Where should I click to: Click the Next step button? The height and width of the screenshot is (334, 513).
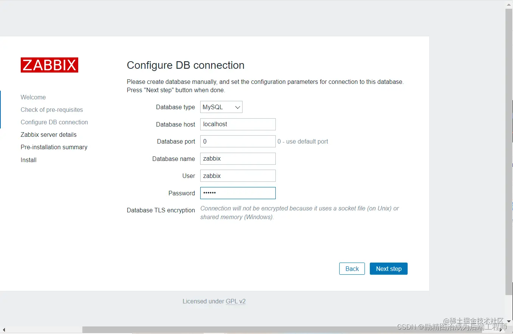[x=389, y=269]
